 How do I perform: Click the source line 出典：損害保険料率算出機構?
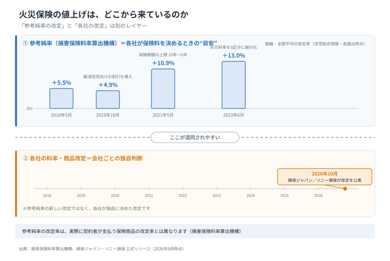[102, 249]
